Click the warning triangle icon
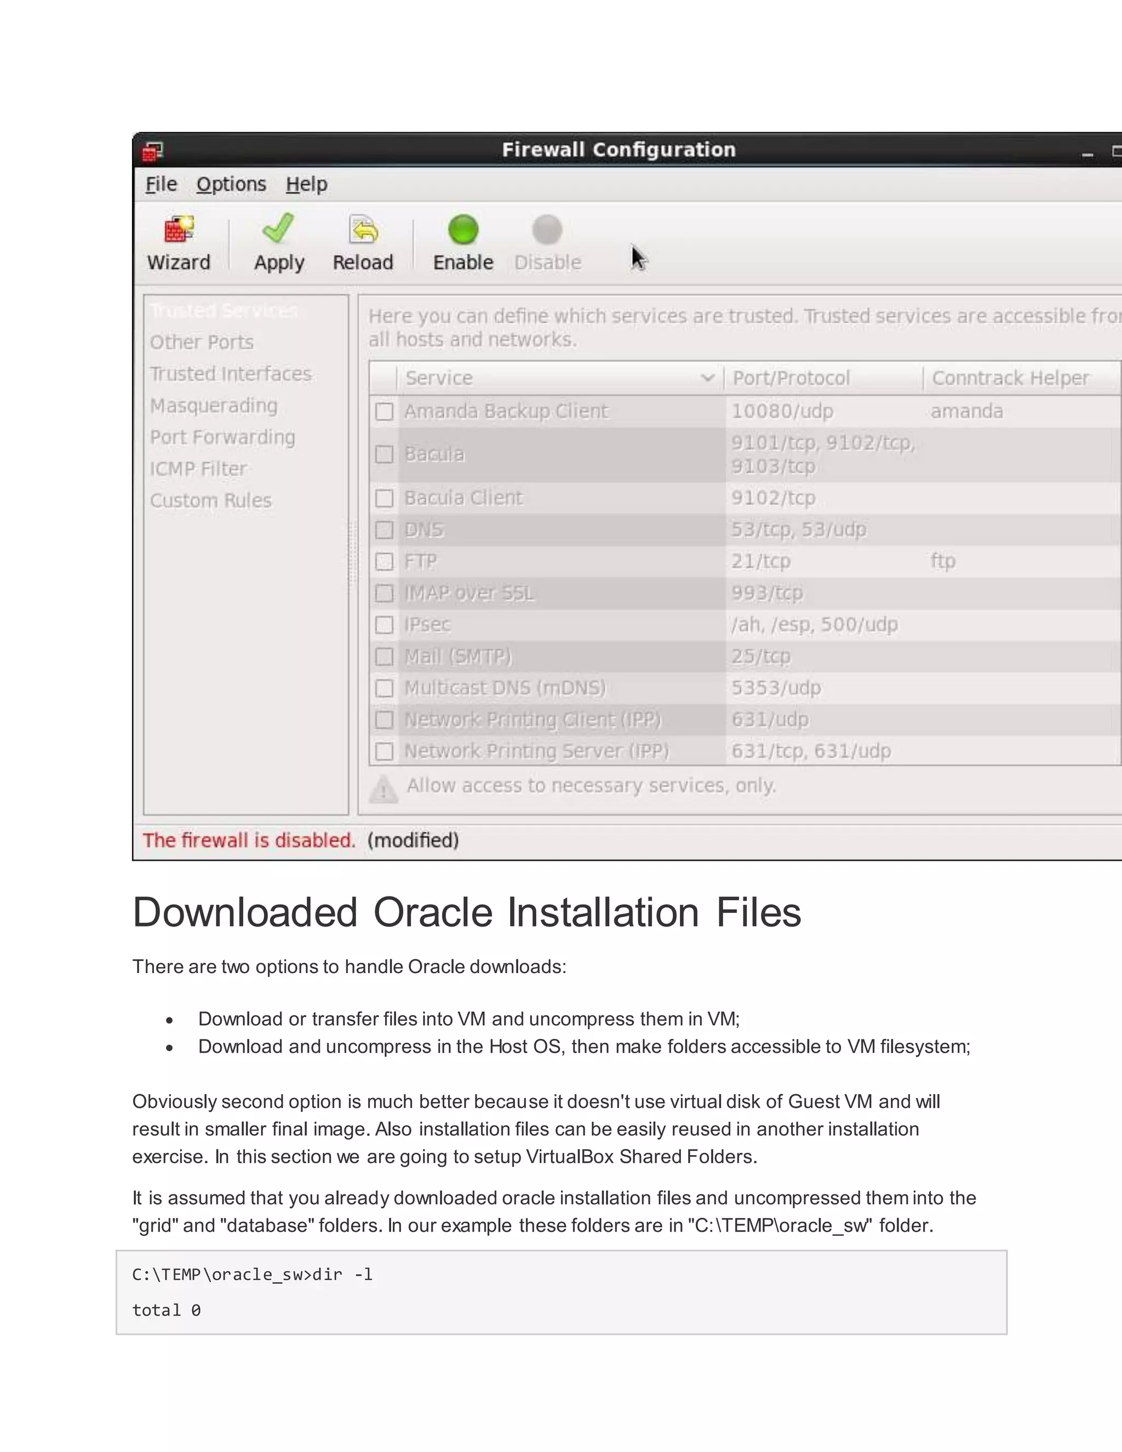This screenshot has height=1452, width=1122. pyautogui.click(x=383, y=789)
